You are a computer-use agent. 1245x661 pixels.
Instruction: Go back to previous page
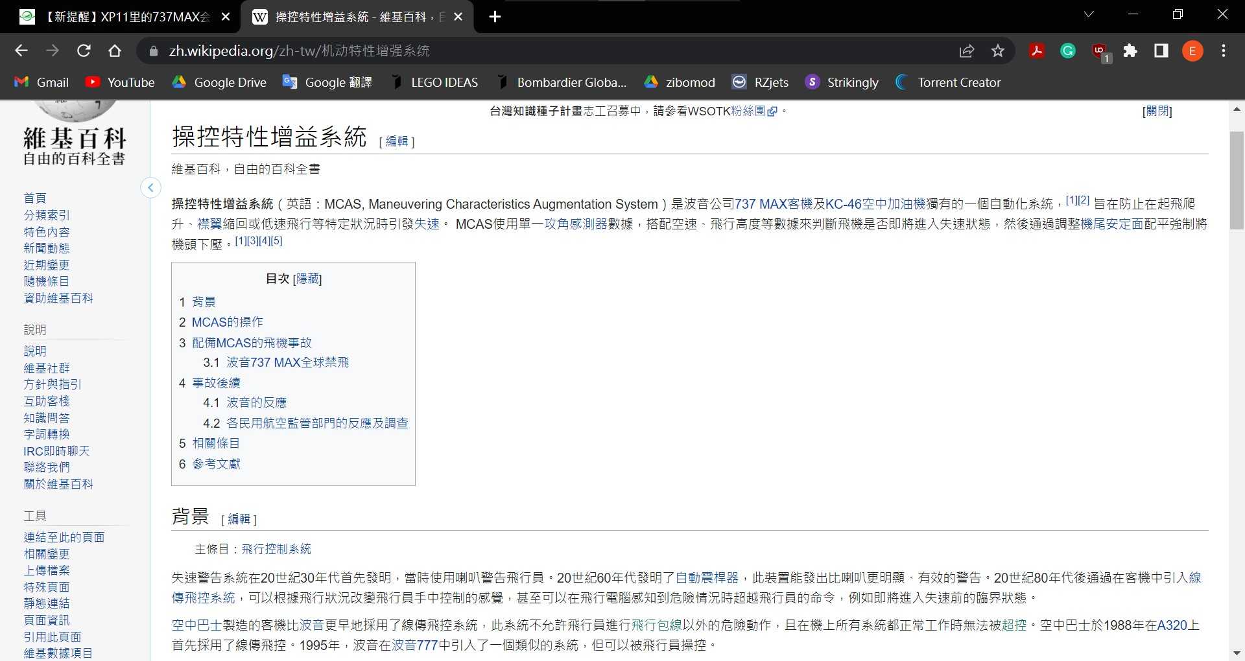tap(21, 51)
